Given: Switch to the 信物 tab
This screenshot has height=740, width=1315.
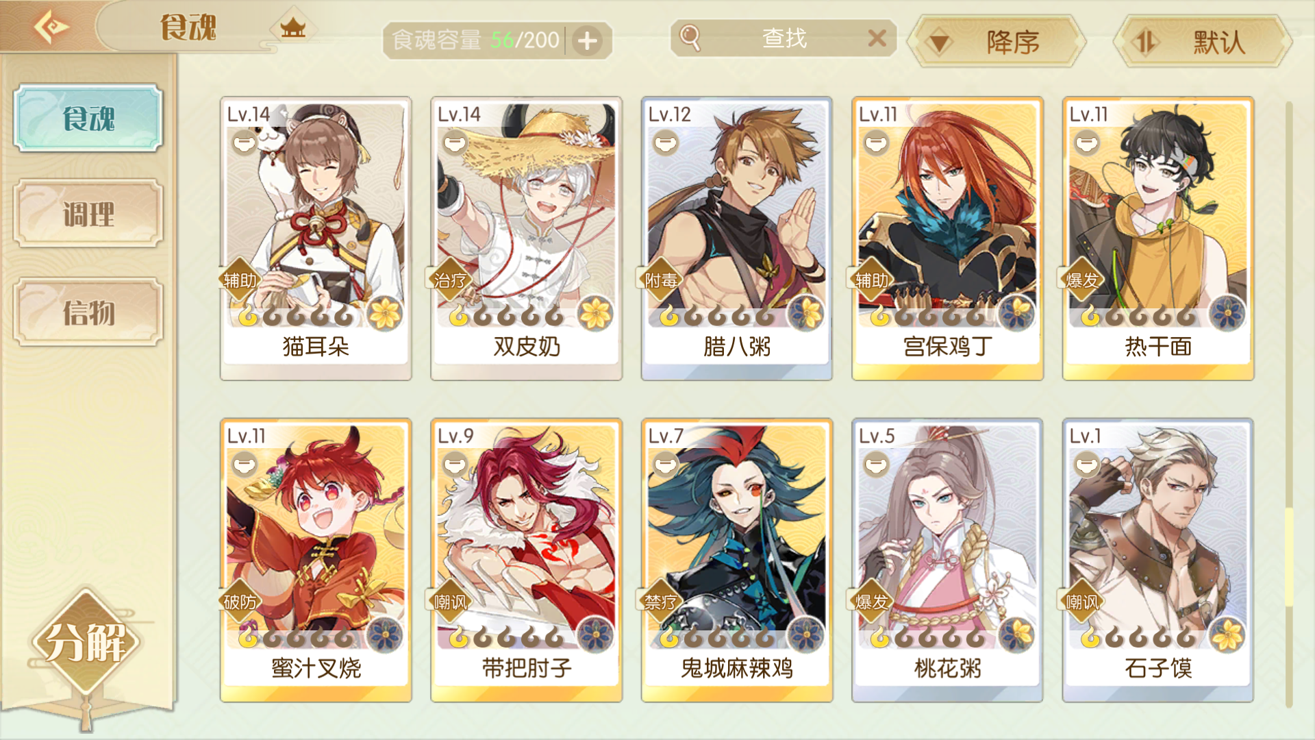Looking at the screenshot, I should pos(88,312).
